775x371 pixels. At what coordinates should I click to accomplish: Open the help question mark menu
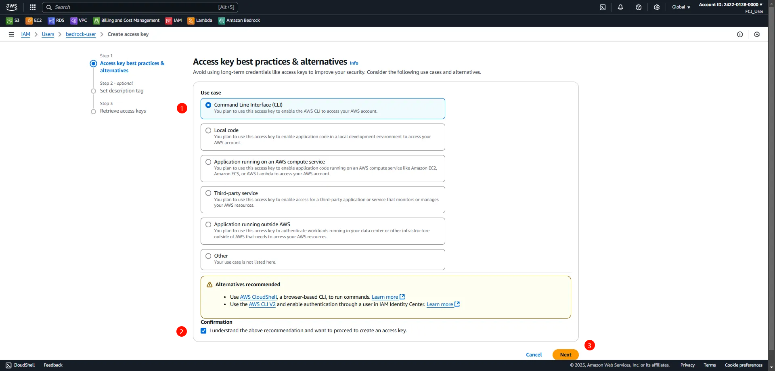click(639, 7)
